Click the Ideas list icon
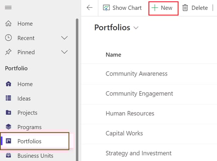The image size is (217, 161). click(x=9, y=98)
